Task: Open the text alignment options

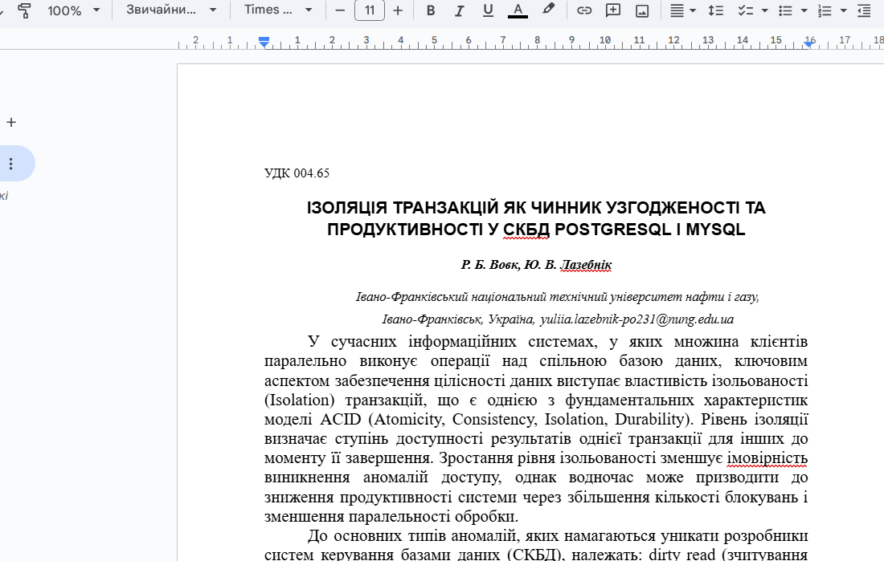Action: coord(683,10)
